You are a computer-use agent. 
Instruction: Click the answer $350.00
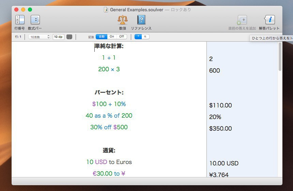(220, 129)
